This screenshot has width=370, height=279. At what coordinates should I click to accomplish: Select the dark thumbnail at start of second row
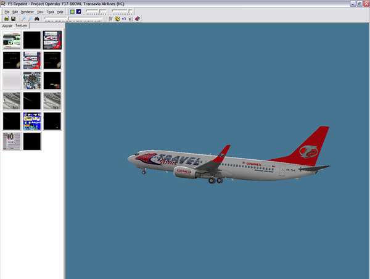point(12,60)
